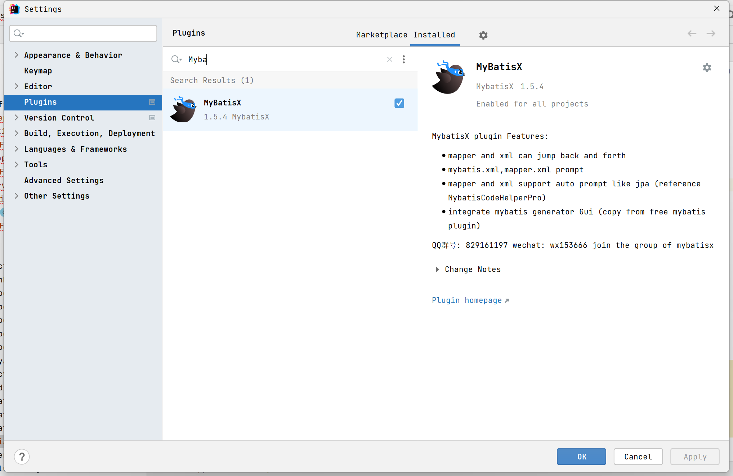Expand the Editor settings node
This screenshot has width=733, height=476.
tap(16, 86)
